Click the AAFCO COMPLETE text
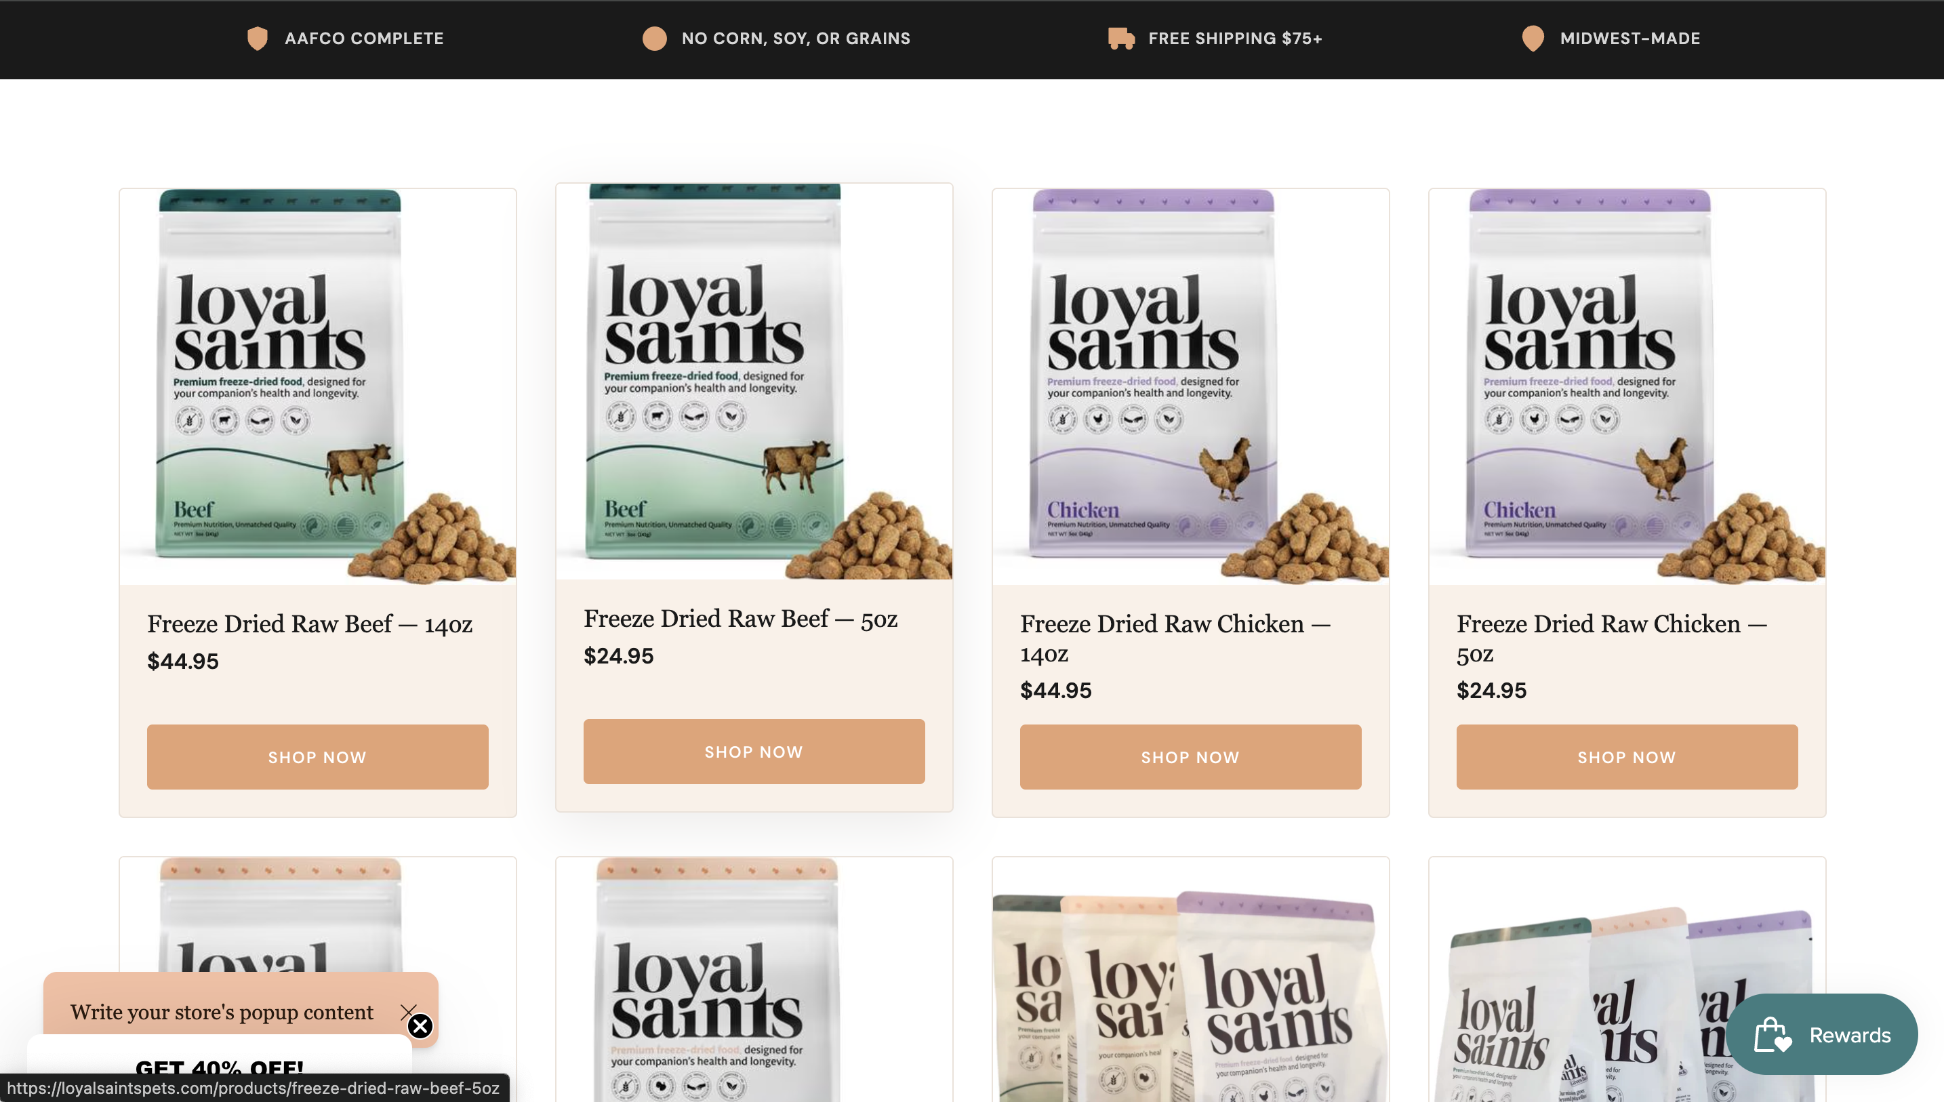Viewport: 1944px width, 1102px height. coord(364,39)
